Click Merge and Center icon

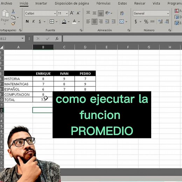click(121, 21)
